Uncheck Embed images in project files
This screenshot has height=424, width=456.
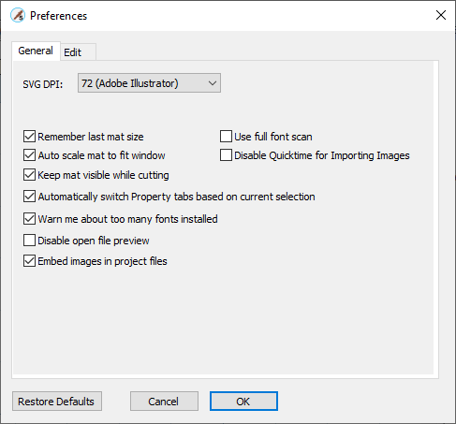coord(29,261)
